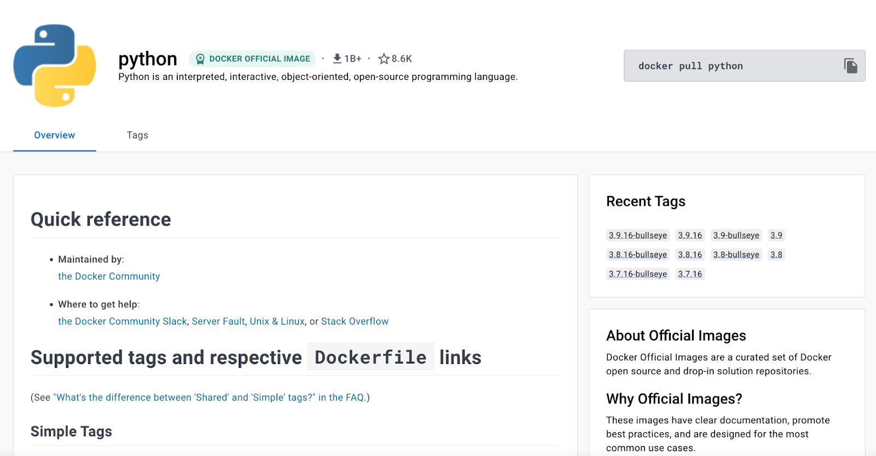Click the Recent Tags heading
Screen dimensions: 876x456
(646, 201)
